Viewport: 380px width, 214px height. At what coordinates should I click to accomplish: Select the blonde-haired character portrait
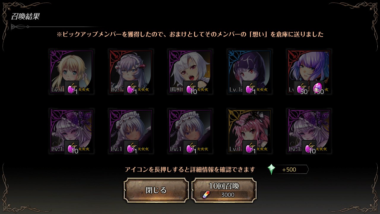point(71,72)
